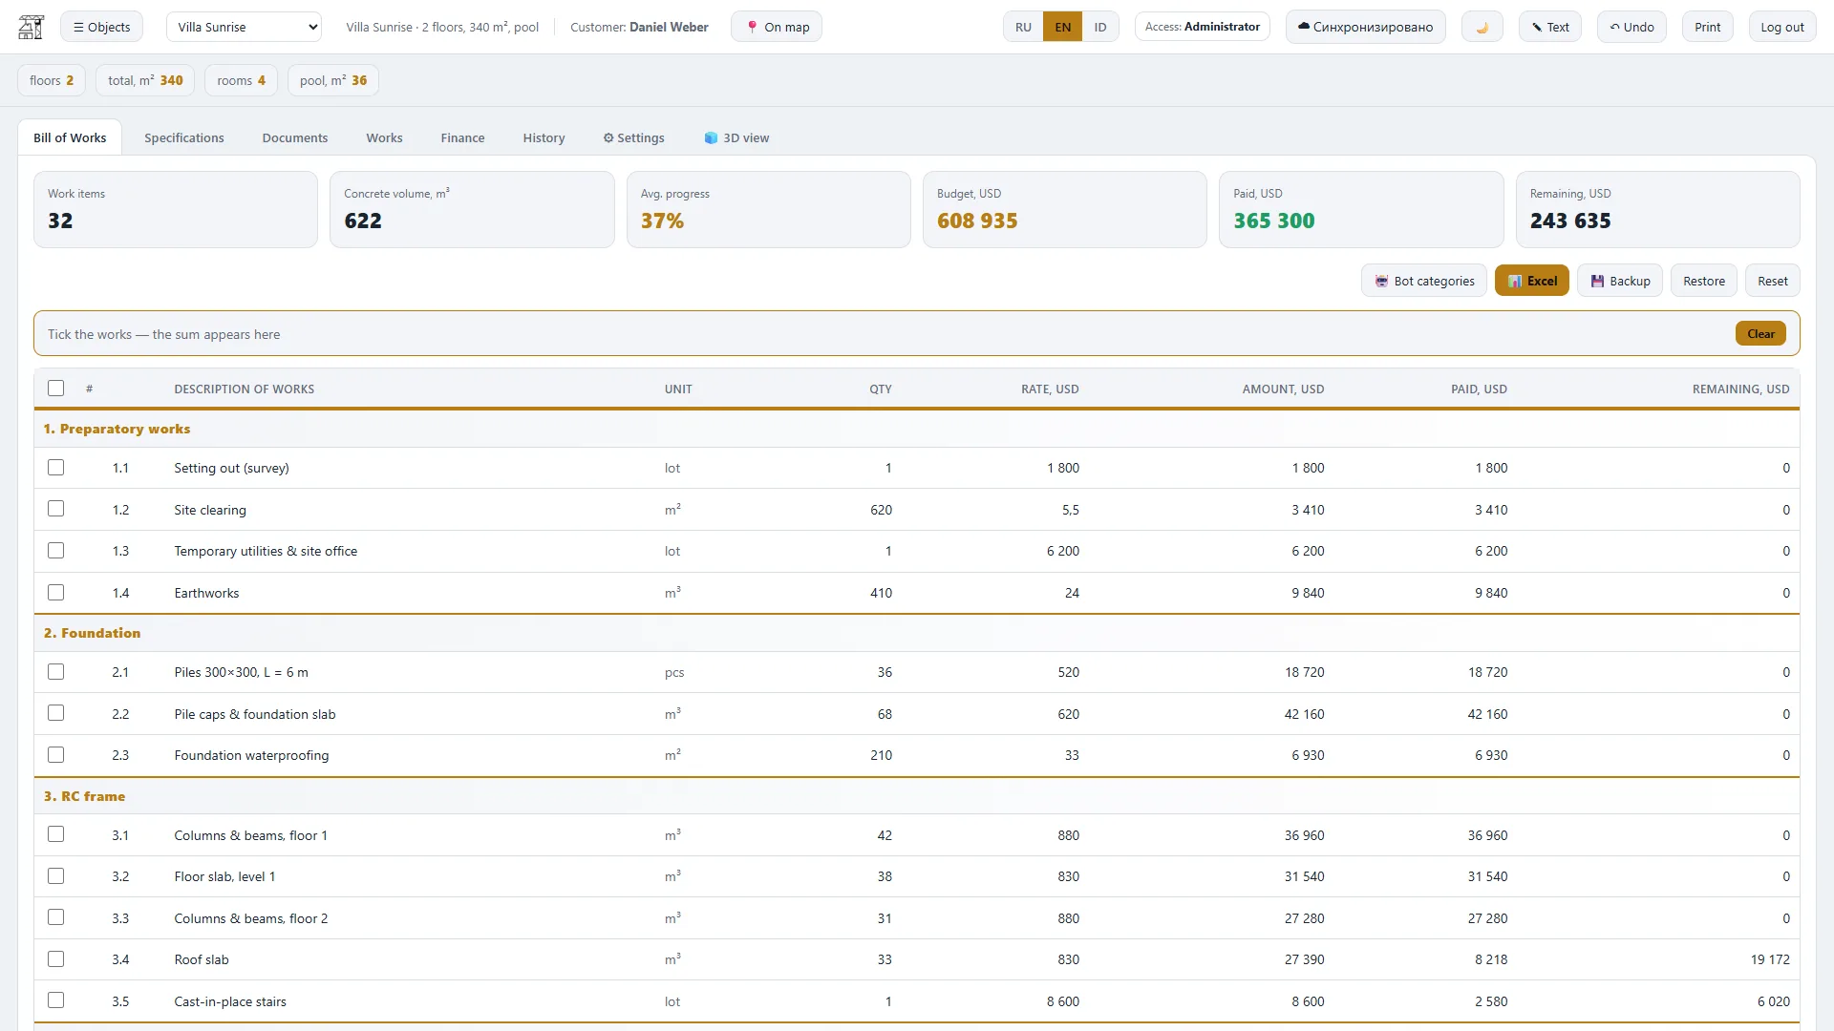Viewport: 1834px width, 1031px height.
Task: Undo the last change
Action: pyautogui.click(x=1631, y=27)
